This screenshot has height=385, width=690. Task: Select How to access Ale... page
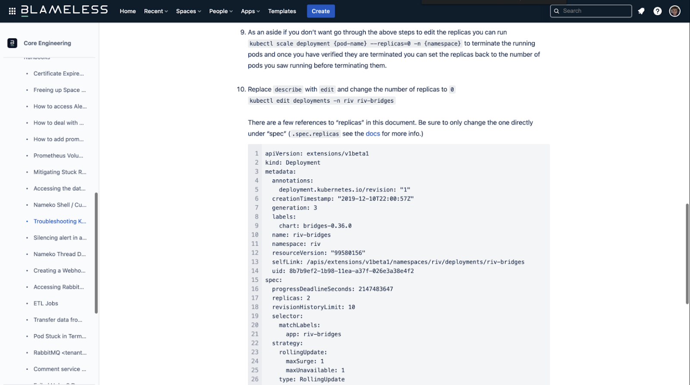pos(60,106)
